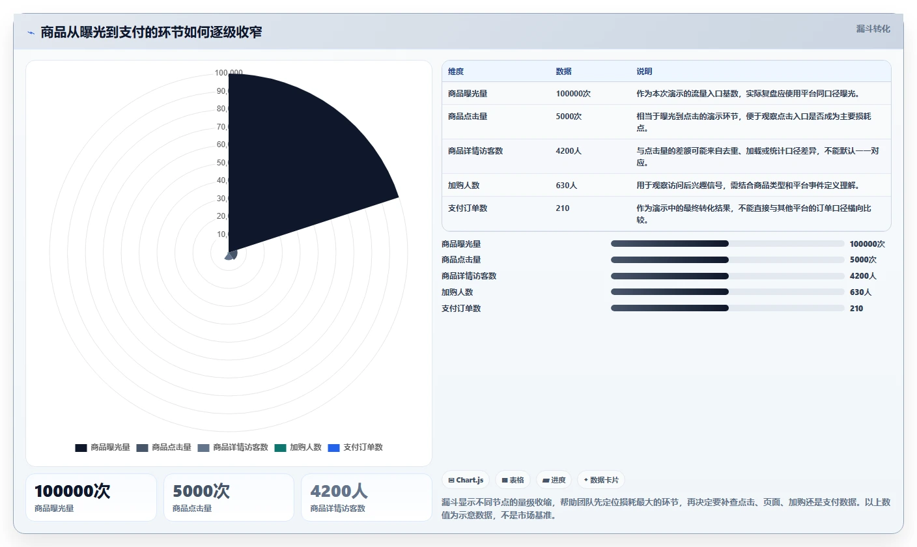Screen dimensions: 917x547
Task: Toggle 加购人数 legend color box
Action: (x=280, y=447)
